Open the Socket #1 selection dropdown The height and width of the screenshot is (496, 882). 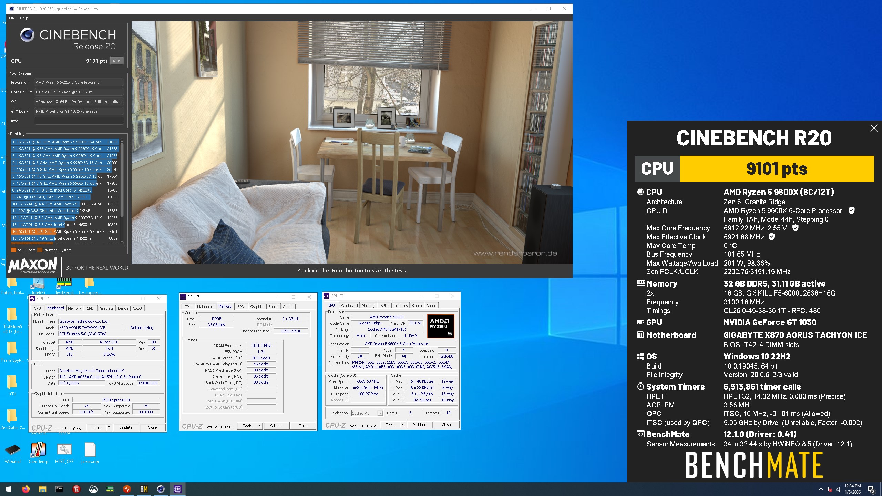pos(367,413)
